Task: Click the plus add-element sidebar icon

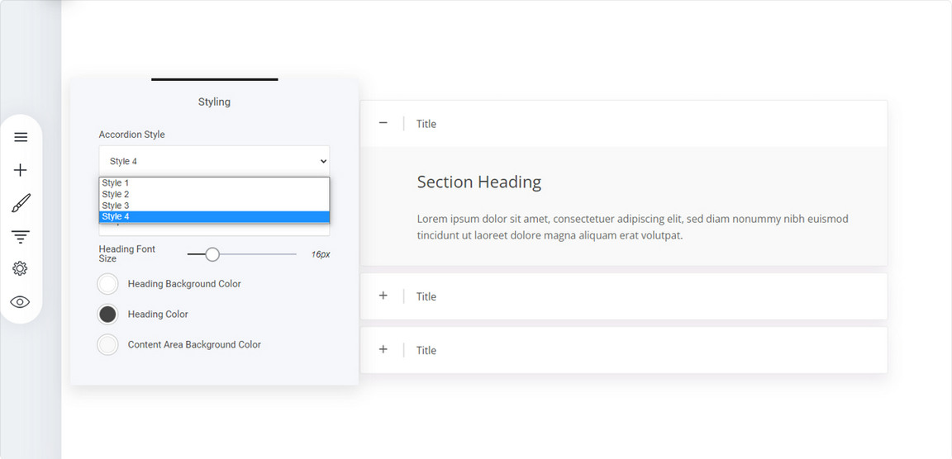Action: [21, 170]
